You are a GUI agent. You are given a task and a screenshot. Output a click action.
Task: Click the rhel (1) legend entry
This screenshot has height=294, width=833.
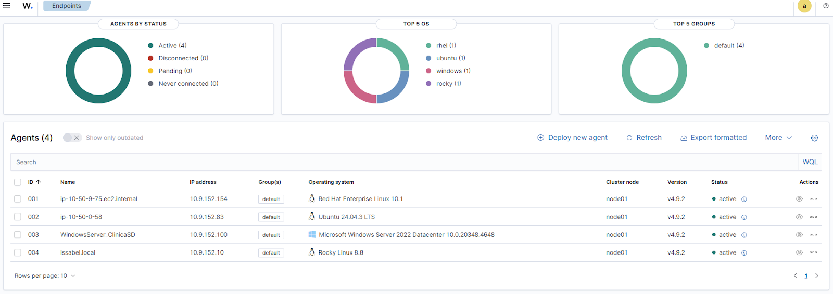[441, 46]
